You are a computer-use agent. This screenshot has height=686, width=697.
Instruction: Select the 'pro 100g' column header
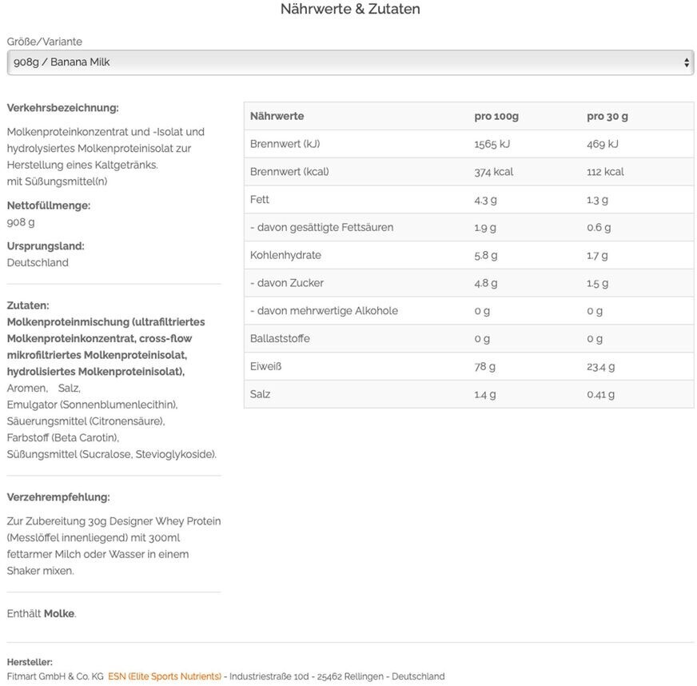point(496,116)
